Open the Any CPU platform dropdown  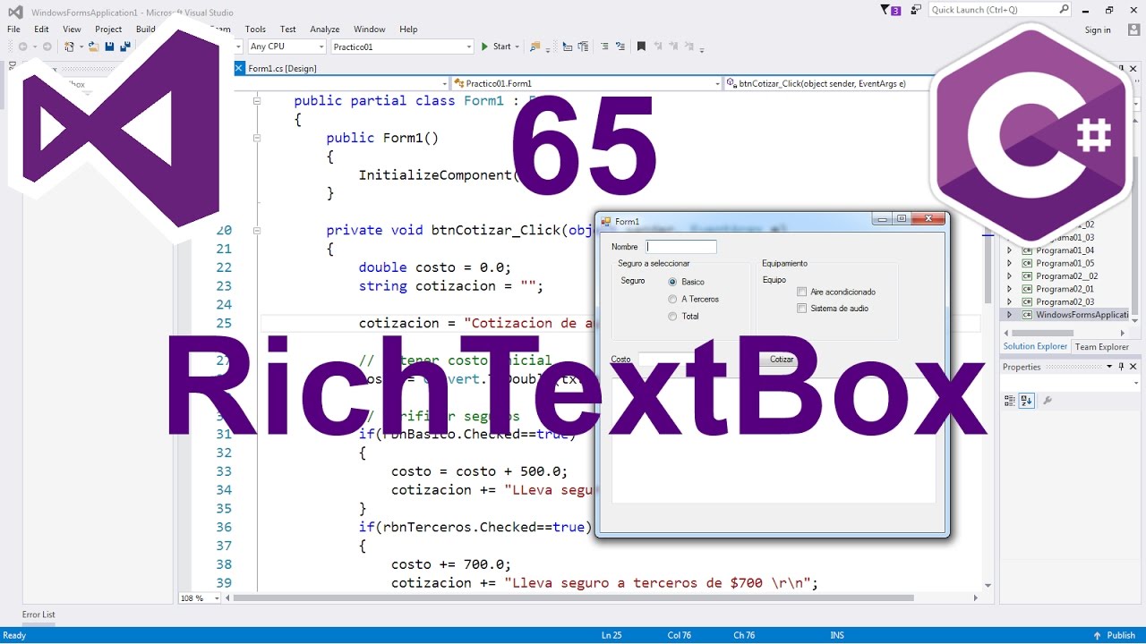[x=321, y=47]
